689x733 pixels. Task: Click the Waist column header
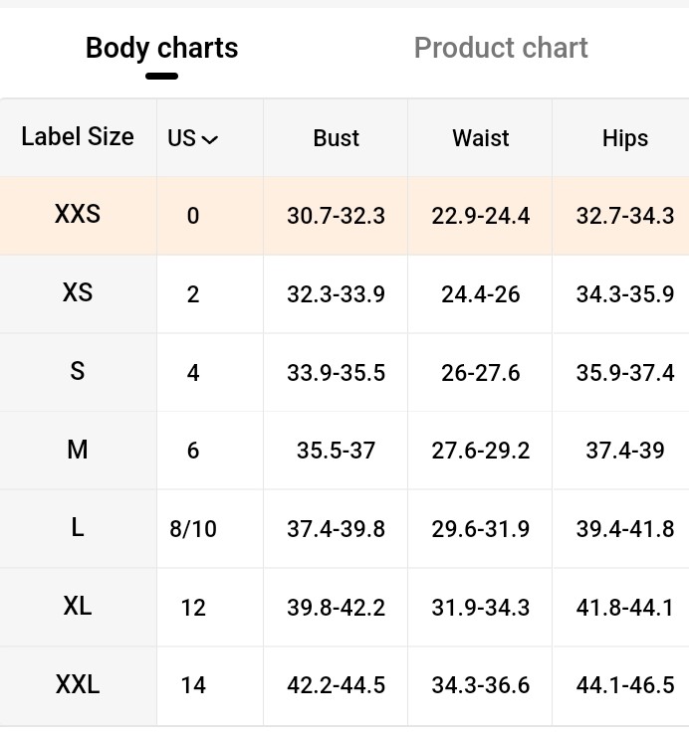[x=481, y=138]
